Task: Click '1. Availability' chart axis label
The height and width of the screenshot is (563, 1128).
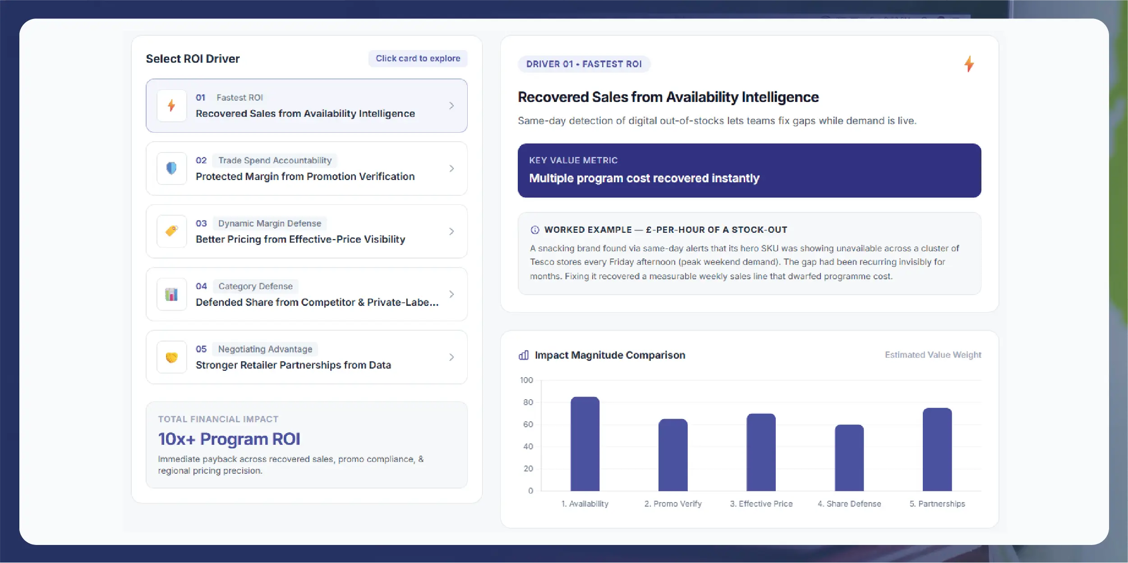Action: [x=585, y=504]
